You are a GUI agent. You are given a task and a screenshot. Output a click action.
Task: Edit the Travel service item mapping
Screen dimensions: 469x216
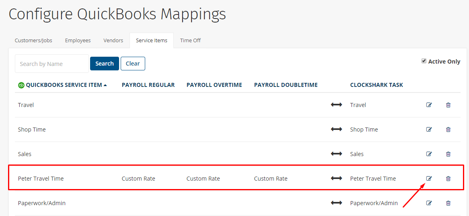(x=429, y=105)
